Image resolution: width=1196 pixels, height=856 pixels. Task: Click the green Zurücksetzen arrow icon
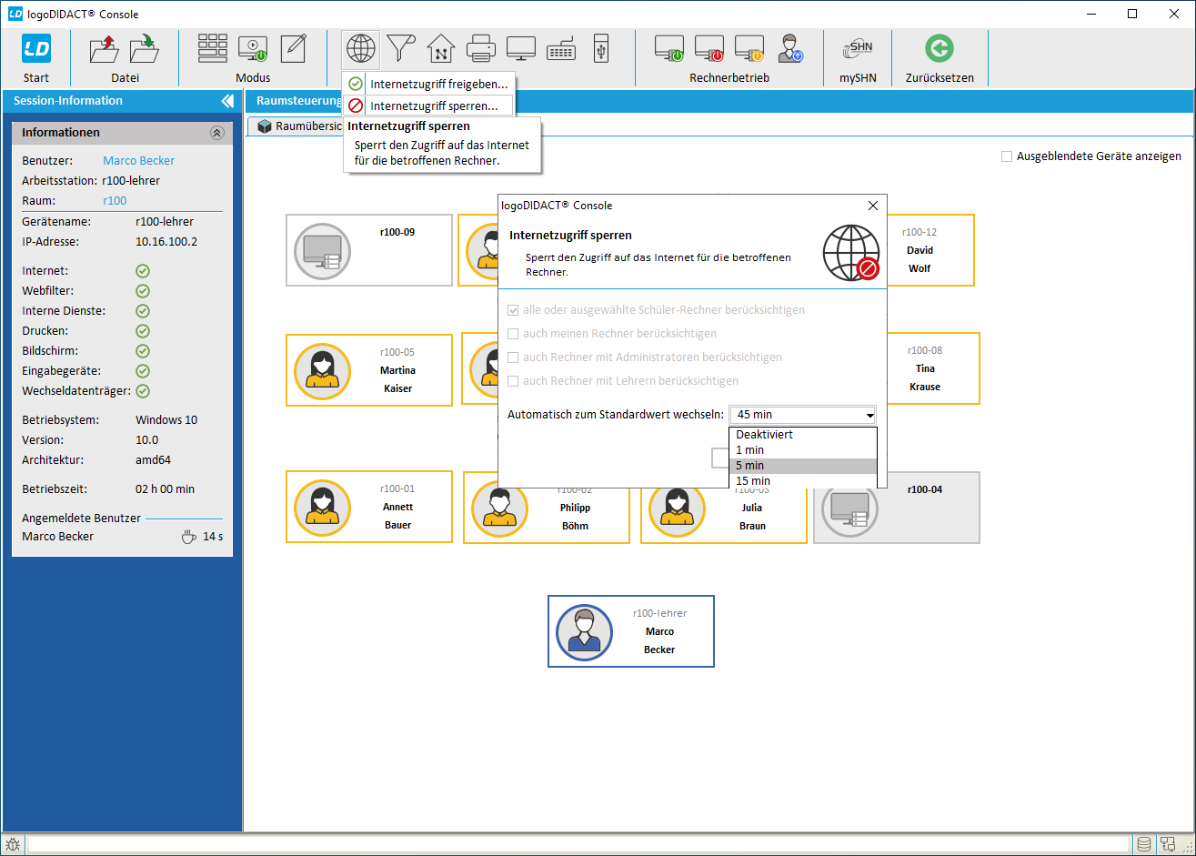[940, 47]
